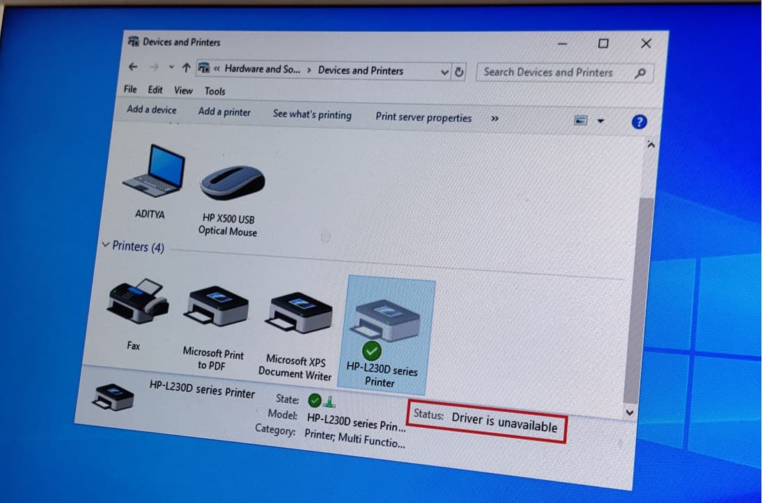Open the address bar recent locations dropdown
This screenshot has height=503, width=766.
pos(444,70)
